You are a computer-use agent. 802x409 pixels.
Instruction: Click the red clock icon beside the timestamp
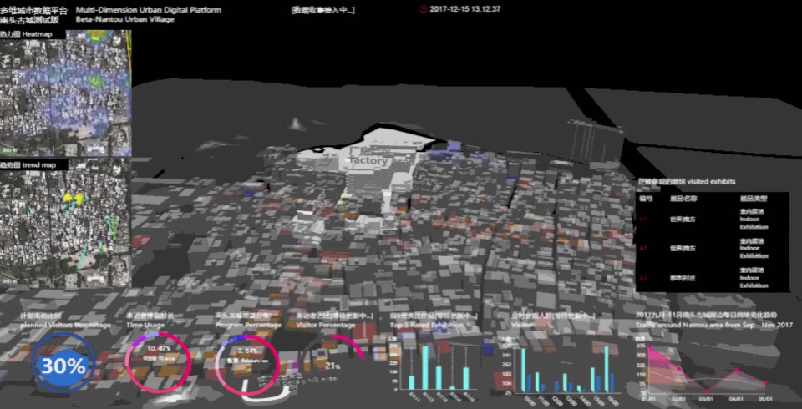422,9
